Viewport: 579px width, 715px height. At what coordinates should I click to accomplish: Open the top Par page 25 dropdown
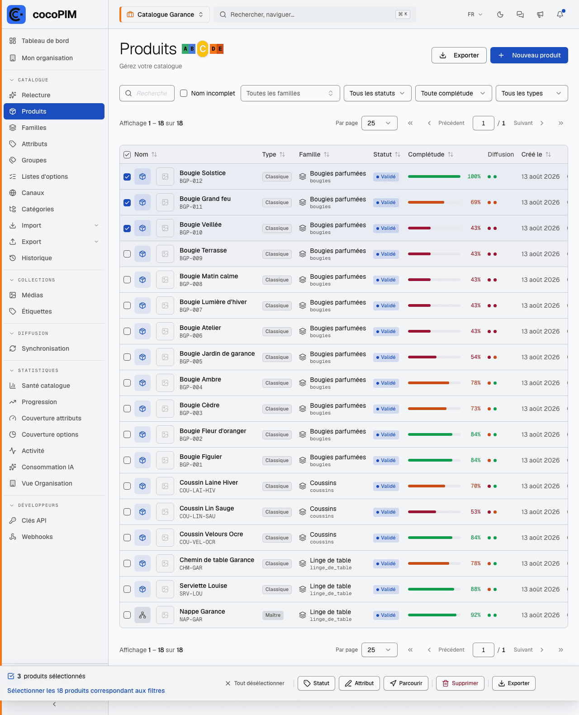(380, 123)
